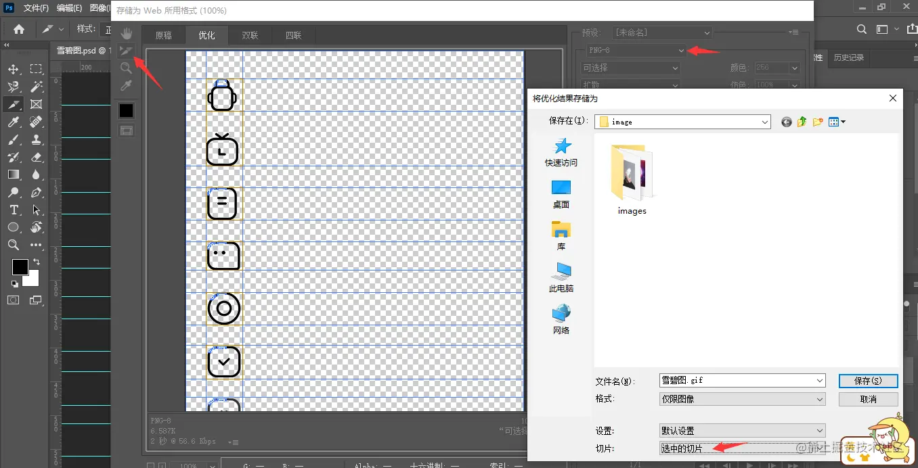Switch to the 双联 tab

(x=250, y=35)
